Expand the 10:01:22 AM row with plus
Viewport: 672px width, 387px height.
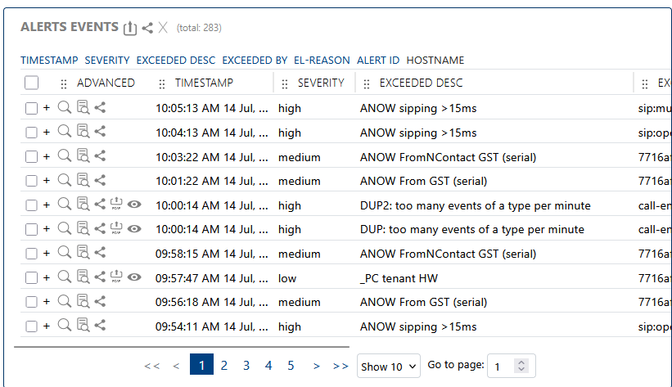click(x=47, y=181)
